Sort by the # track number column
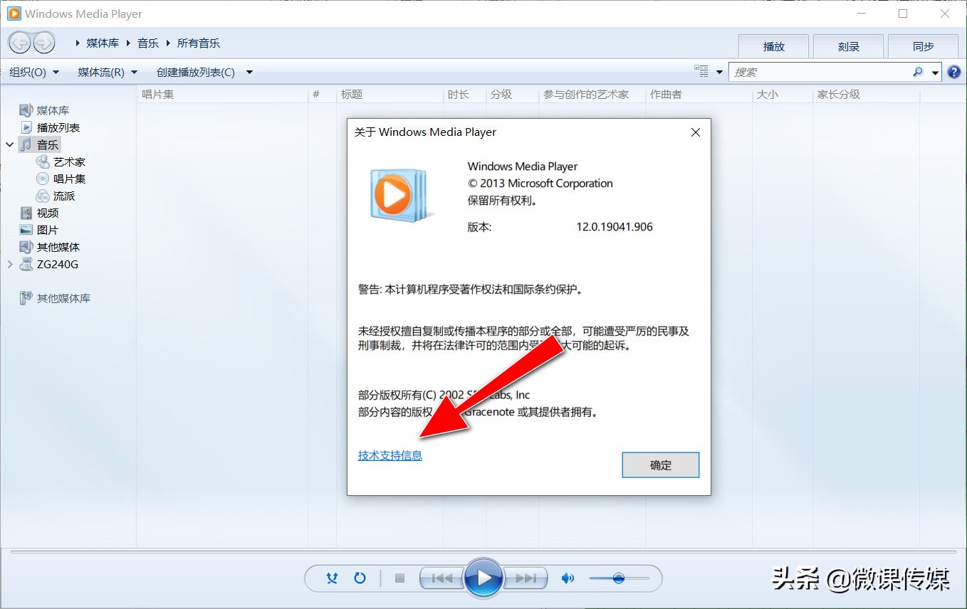Viewport: 967px width, 609px height. [322, 94]
